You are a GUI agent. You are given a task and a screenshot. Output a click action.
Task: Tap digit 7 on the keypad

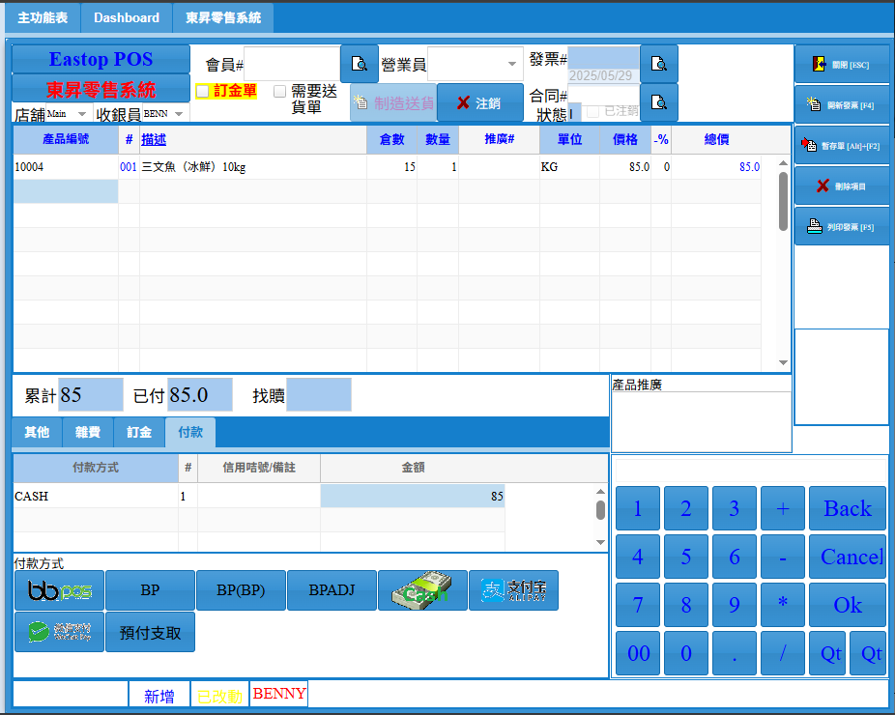(638, 604)
